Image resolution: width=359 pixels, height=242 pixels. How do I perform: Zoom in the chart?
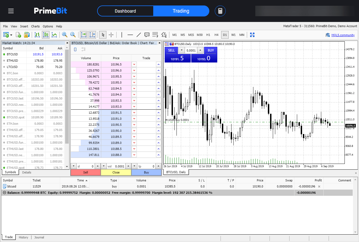coord(65,35)
